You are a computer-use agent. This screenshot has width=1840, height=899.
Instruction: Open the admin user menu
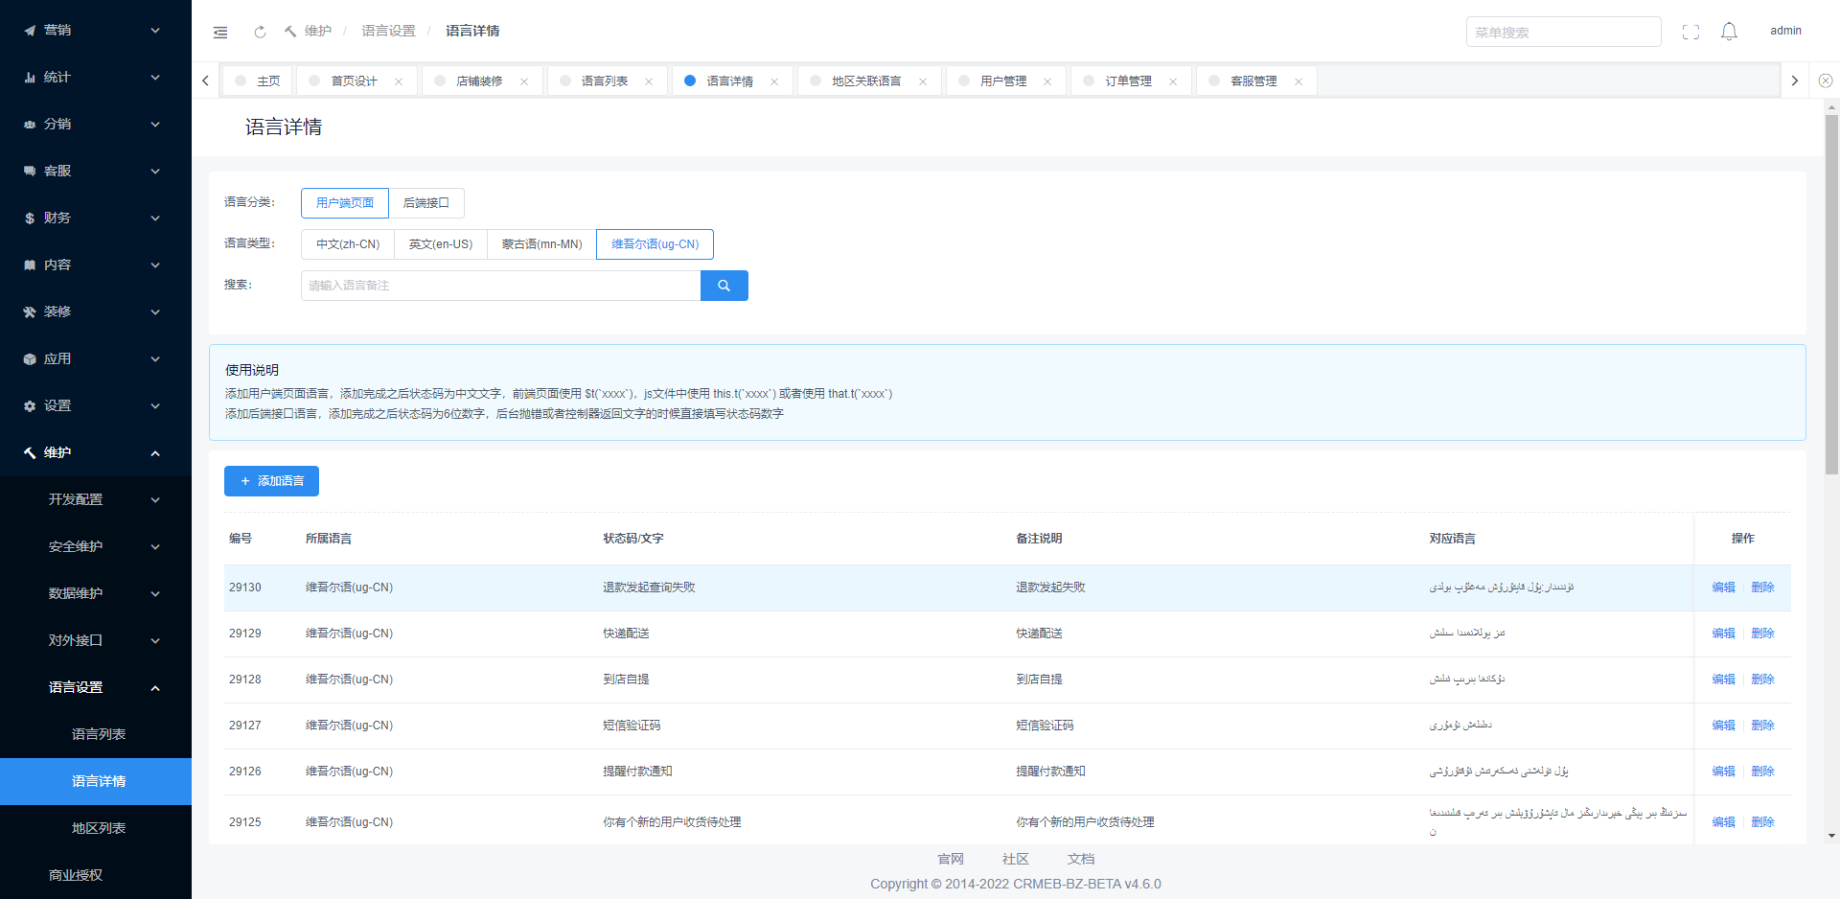(1785, 31)
